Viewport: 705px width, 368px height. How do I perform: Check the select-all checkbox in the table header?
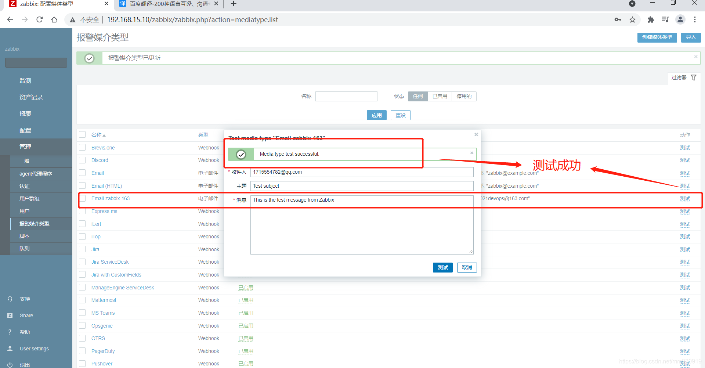[82, 135]
